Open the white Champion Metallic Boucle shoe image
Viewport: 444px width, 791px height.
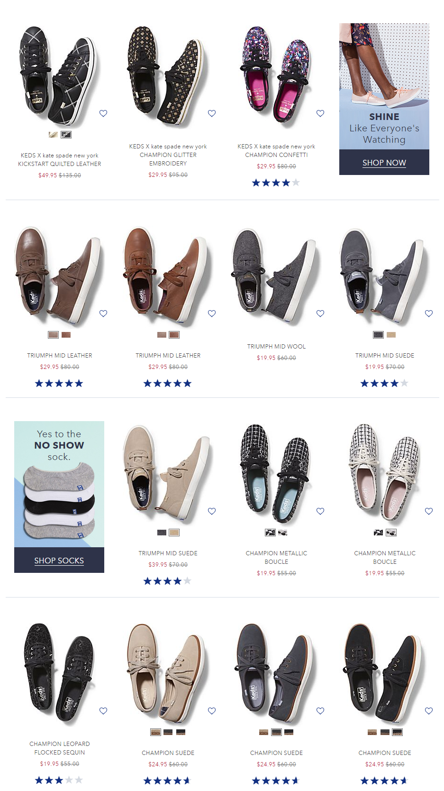(385, 472)
